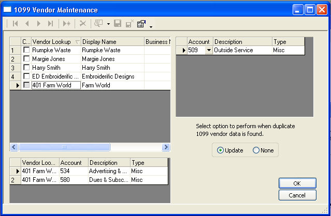The width and height of the screenshot is (331, 216).
Task: Click the floppy disk save icon
Action: point(118,23)
